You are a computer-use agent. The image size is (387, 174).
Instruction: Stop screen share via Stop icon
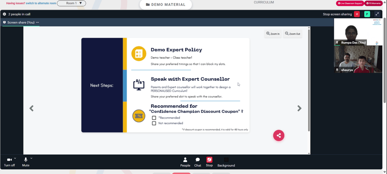(x=209, y=159)
